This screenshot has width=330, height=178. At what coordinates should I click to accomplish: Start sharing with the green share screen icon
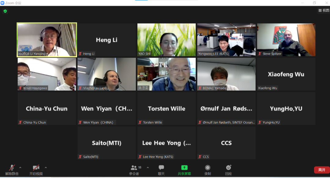tap(184, 168)
